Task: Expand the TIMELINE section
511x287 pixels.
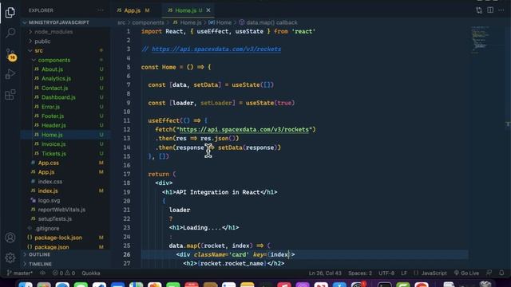Action: click(x=40, y=264)
